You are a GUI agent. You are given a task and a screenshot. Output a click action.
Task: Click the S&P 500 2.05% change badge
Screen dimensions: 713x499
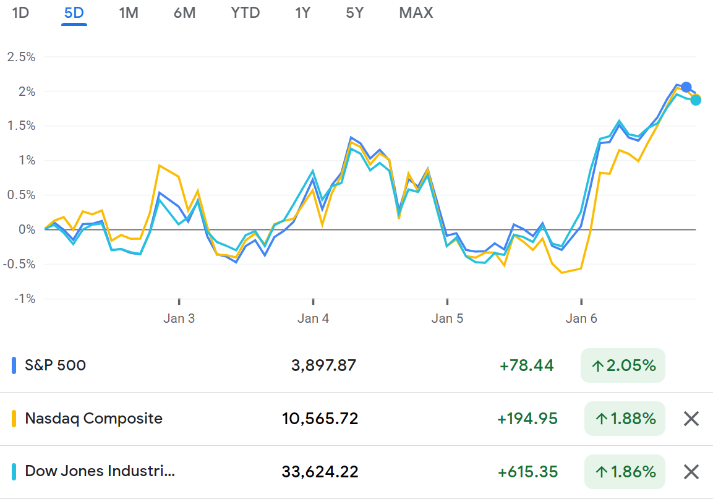click(623, 365)
